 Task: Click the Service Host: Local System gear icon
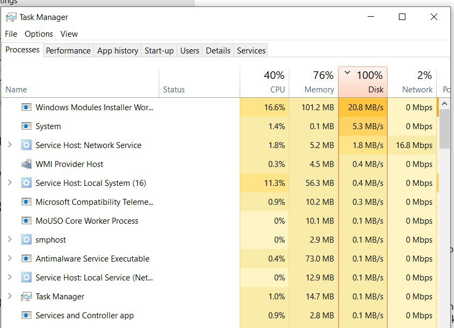point(26,183)
